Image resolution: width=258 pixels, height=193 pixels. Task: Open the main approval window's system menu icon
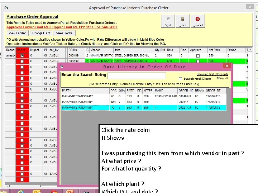click(6, 8)
